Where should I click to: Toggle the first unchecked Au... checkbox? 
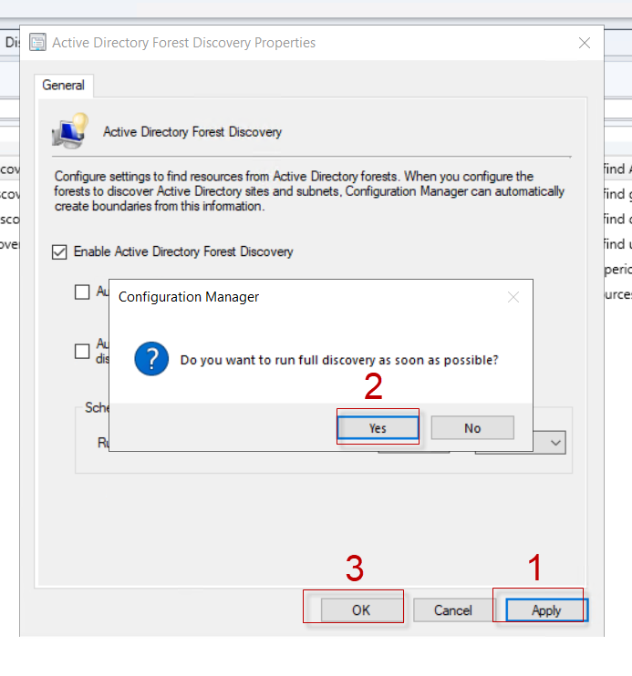point(82,292)
